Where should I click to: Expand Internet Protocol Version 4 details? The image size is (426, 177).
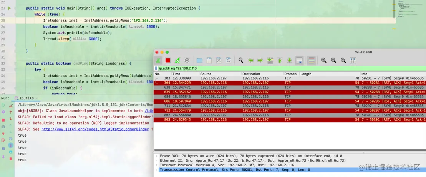tap(156, 165)
